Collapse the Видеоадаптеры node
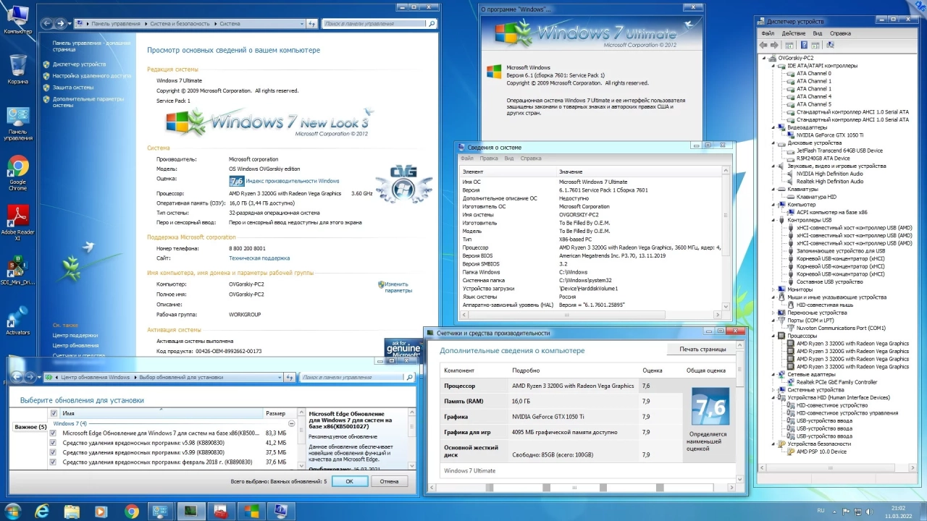Viewport: 927px width, 521px height. tap(774, 127)
